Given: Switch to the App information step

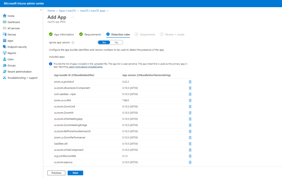Looking at the screenshot, I should (x=64, y=34).
